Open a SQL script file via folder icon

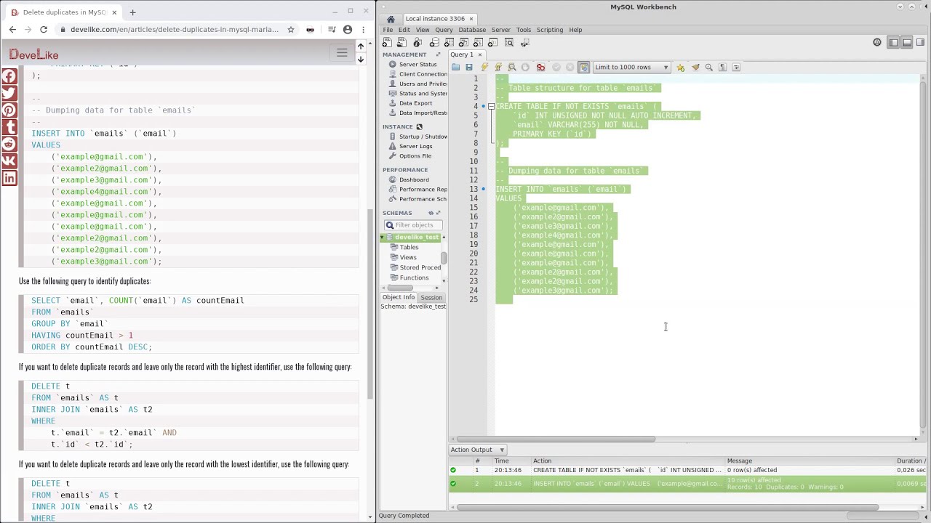[455, 68]
